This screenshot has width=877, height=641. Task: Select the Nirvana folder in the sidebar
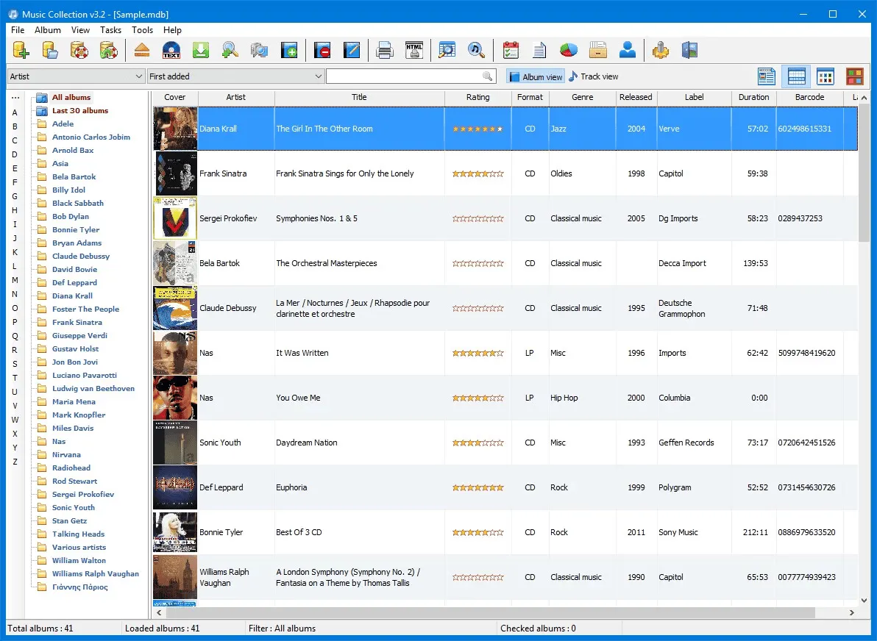(x=65, y=454)
